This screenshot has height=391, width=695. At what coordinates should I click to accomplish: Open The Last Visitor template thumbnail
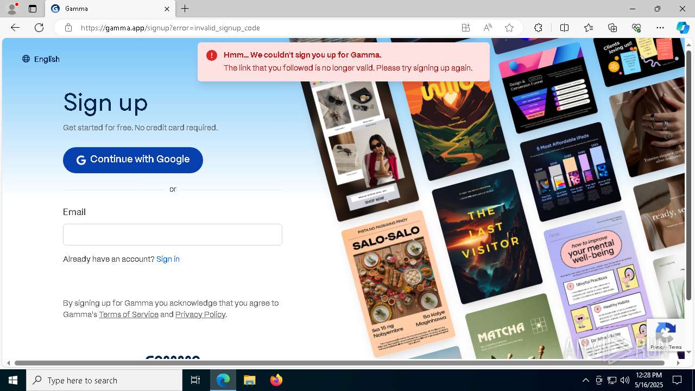pyautogui.click(x=486, y=237)
